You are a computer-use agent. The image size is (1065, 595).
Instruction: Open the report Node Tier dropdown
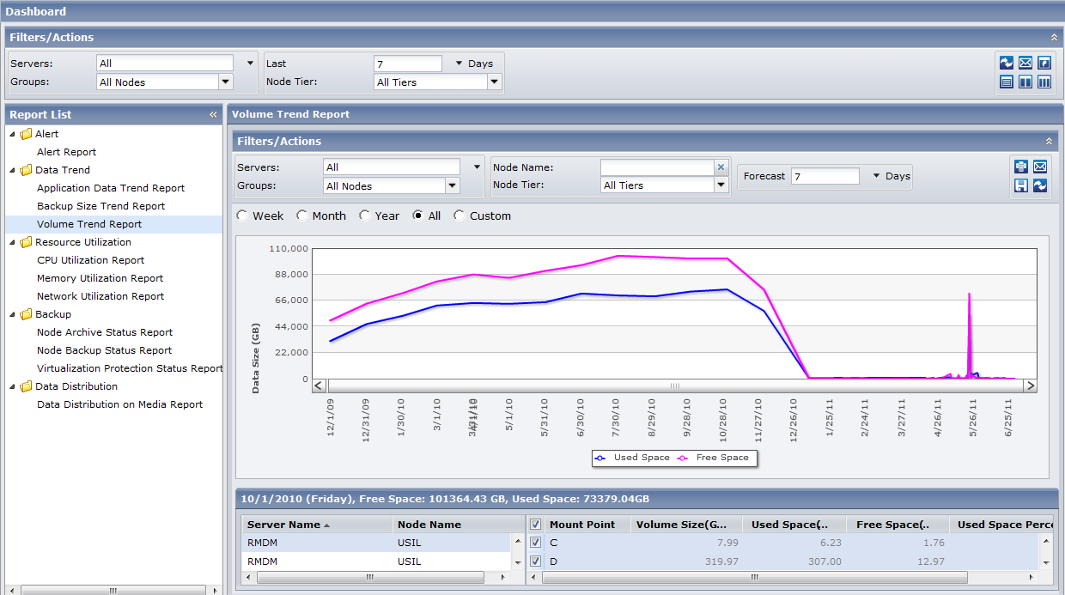pos(721,185)
